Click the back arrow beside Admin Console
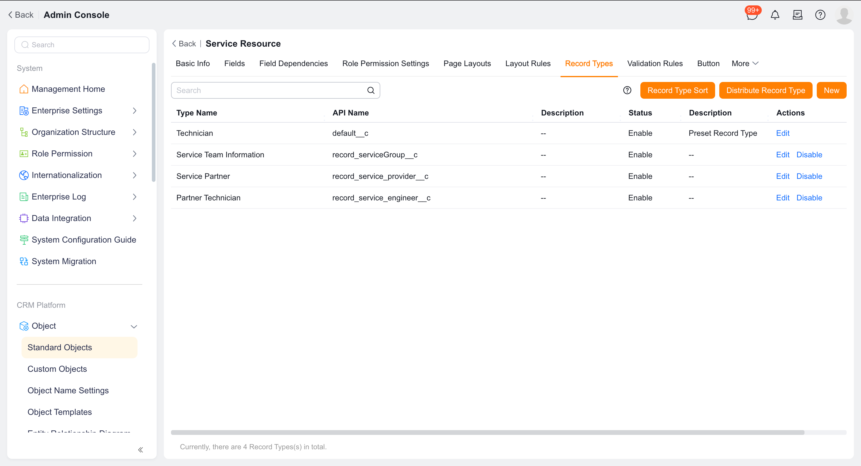 coord(10,15)
